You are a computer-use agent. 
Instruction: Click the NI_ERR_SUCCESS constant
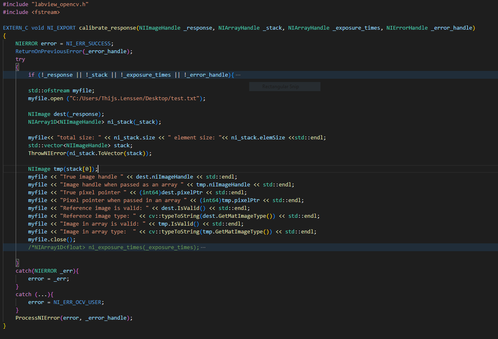pos(88,43)
